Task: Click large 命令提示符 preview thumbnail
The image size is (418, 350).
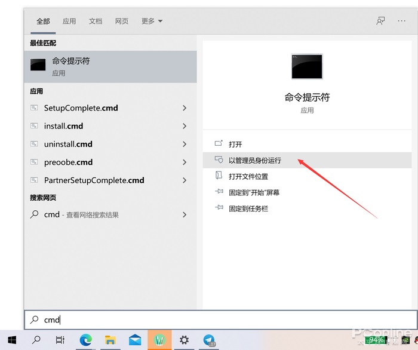Action: 307,66
